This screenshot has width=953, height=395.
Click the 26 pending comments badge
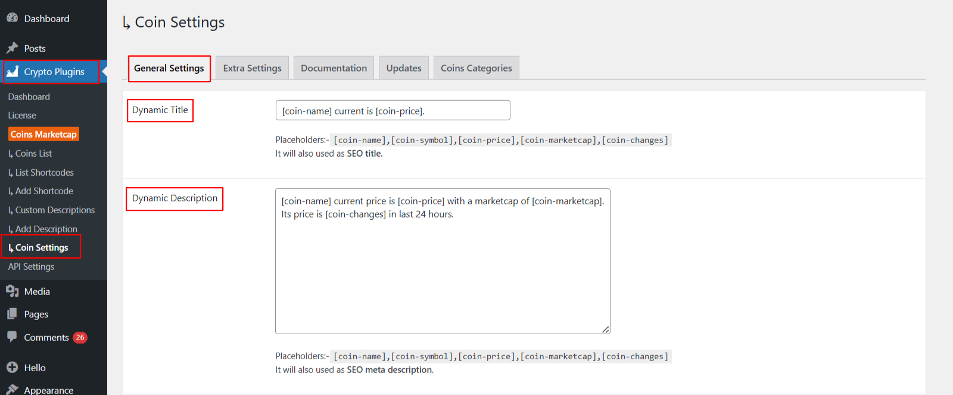80,337
